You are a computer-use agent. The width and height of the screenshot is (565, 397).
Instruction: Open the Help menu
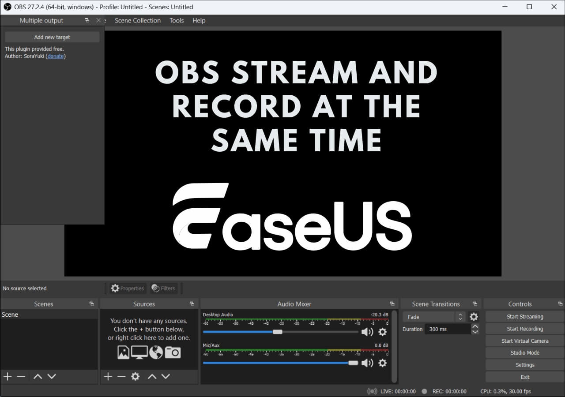click(x=199, y=20)
